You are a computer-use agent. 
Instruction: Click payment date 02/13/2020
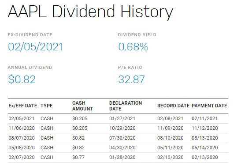[x=205, y=157]
